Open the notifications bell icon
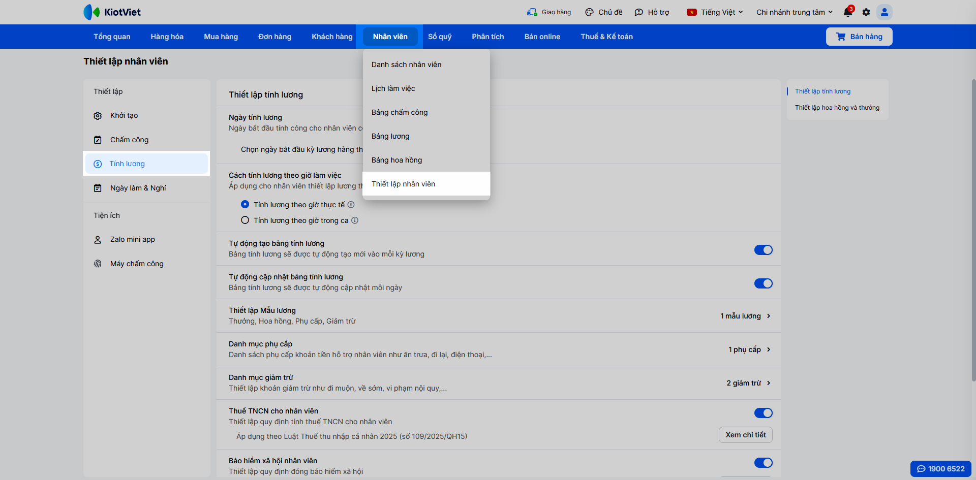The image size is (976, 480). pos(848,12)
